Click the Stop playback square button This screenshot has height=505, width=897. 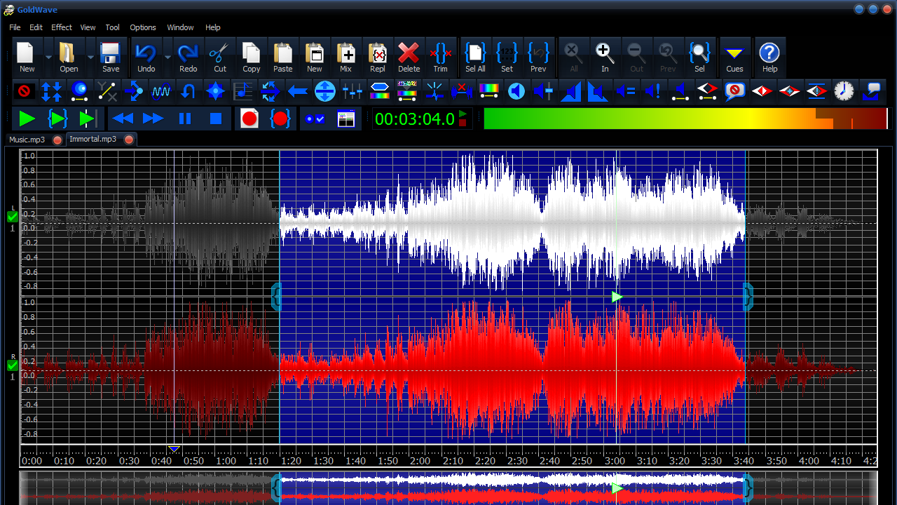pyautogui.click(x=216, y=119)
